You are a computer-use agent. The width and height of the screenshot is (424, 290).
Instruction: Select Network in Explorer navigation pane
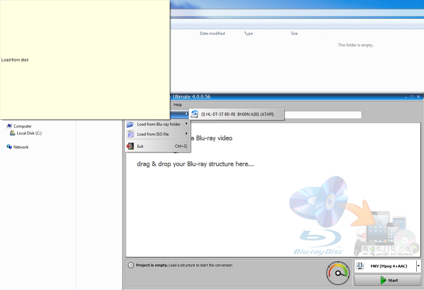[x=21, y=147]
